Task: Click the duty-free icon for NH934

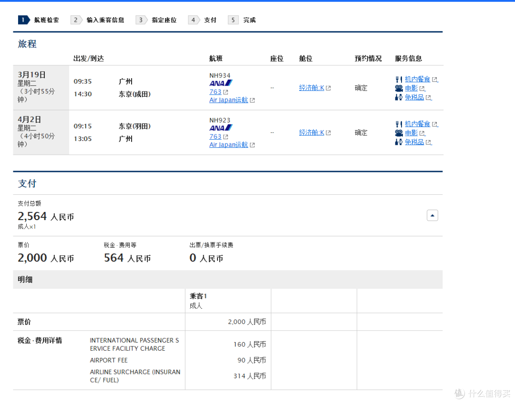Action: click(399, 97)
